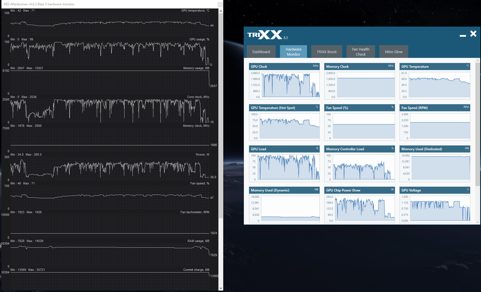Screen dimensions: 481x292
Task: Click the 'Min : 7829 Max : 14529' RAM stats
Action: (x=27, y=241)
